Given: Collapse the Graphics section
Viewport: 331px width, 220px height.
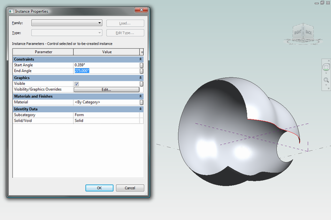Looking at the screenshot, I should (x=140, y=78).
